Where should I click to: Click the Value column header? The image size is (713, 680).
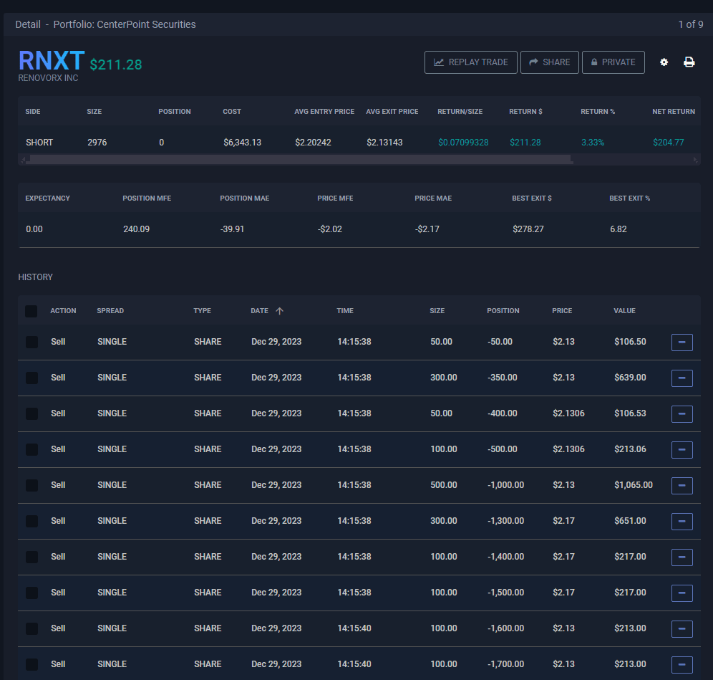(x=624, y=311)
